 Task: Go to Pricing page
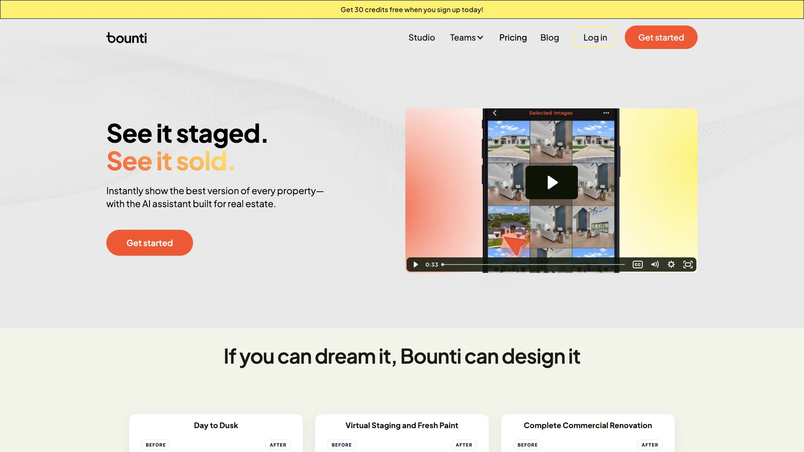pos(513,38)
